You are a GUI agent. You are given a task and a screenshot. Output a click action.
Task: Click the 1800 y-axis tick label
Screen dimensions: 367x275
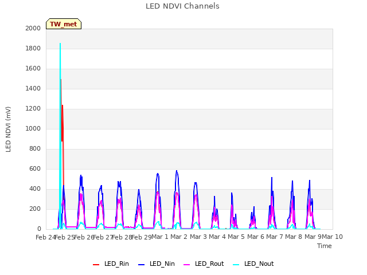33,48
